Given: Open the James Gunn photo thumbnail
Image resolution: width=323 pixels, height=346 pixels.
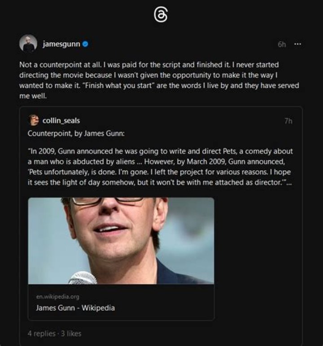Looking at the screenshot, I should pos(121,240).
